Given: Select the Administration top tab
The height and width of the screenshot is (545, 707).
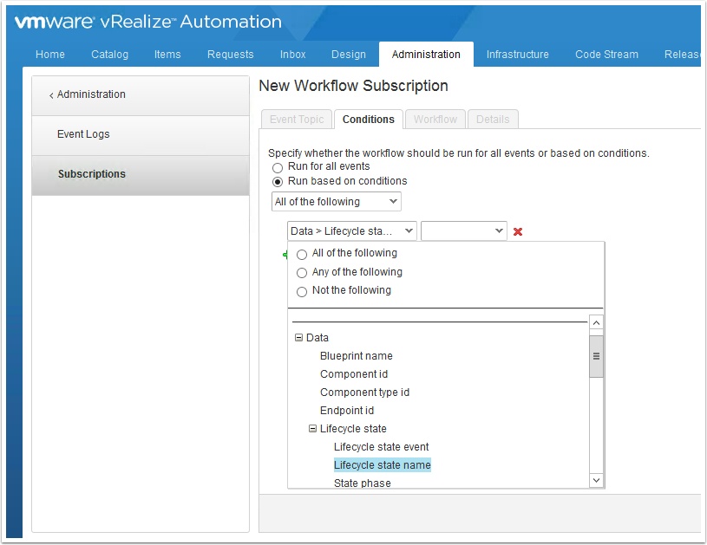Looking at the screenshot, I should click(x=426, y=55).
